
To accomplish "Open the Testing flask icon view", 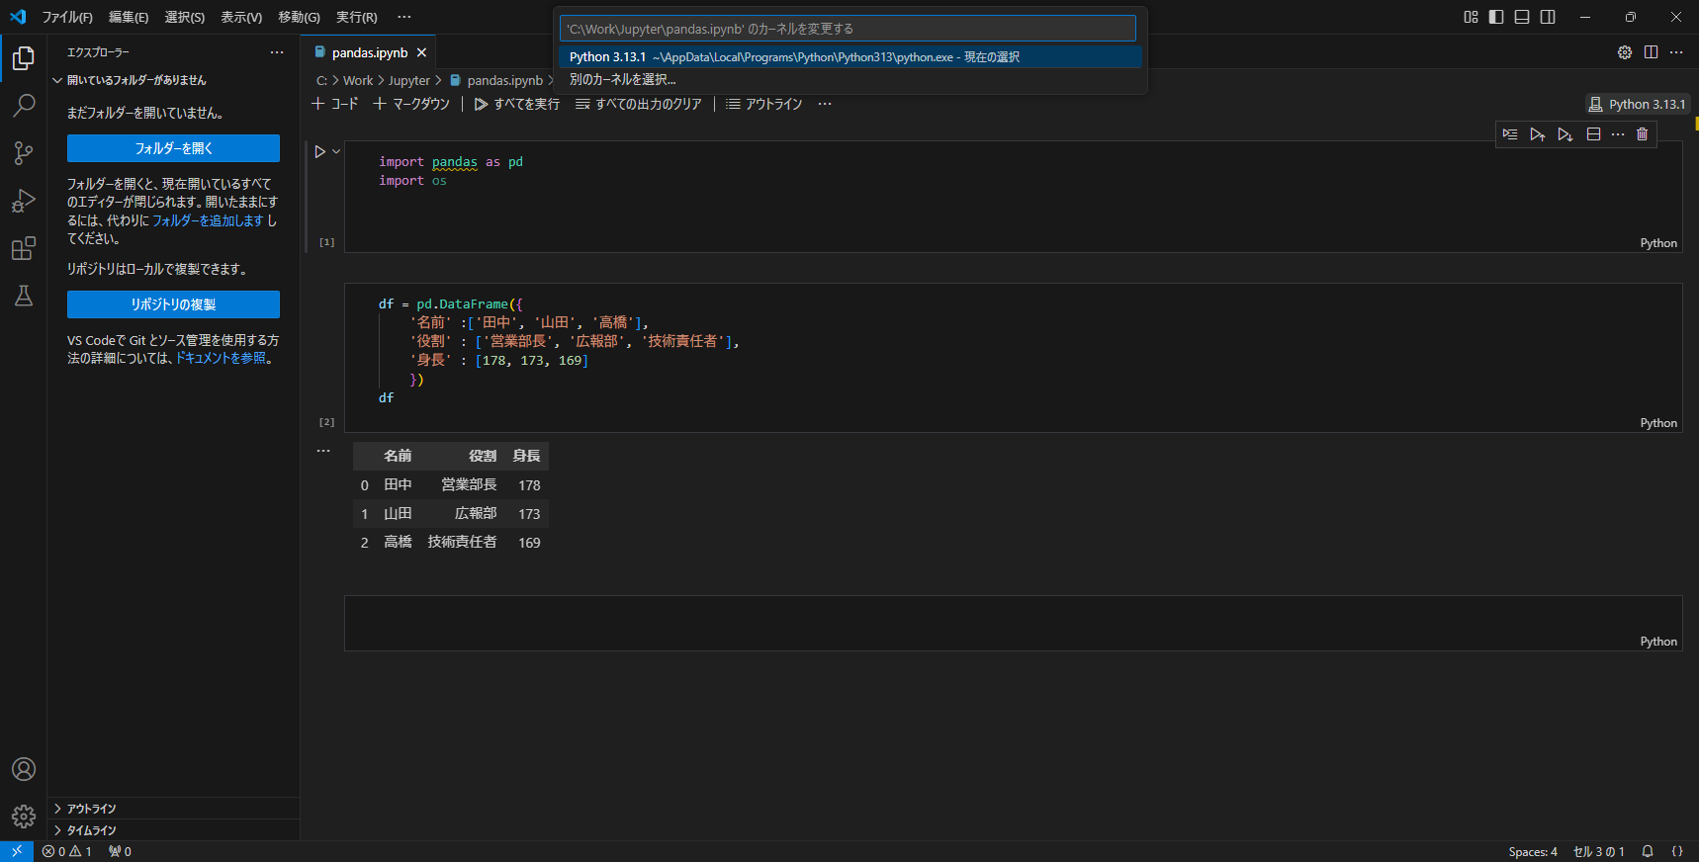I will (x=24, y=296).
